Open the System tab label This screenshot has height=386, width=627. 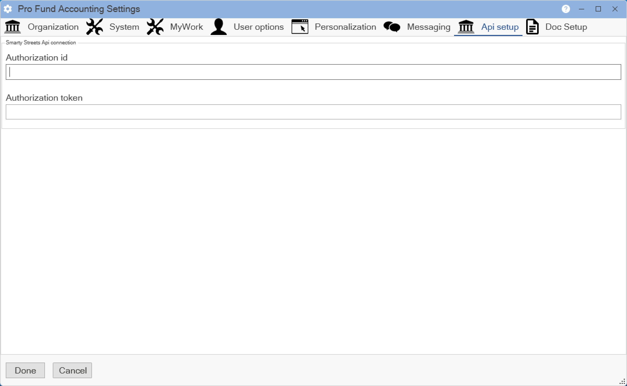(124, 27)
